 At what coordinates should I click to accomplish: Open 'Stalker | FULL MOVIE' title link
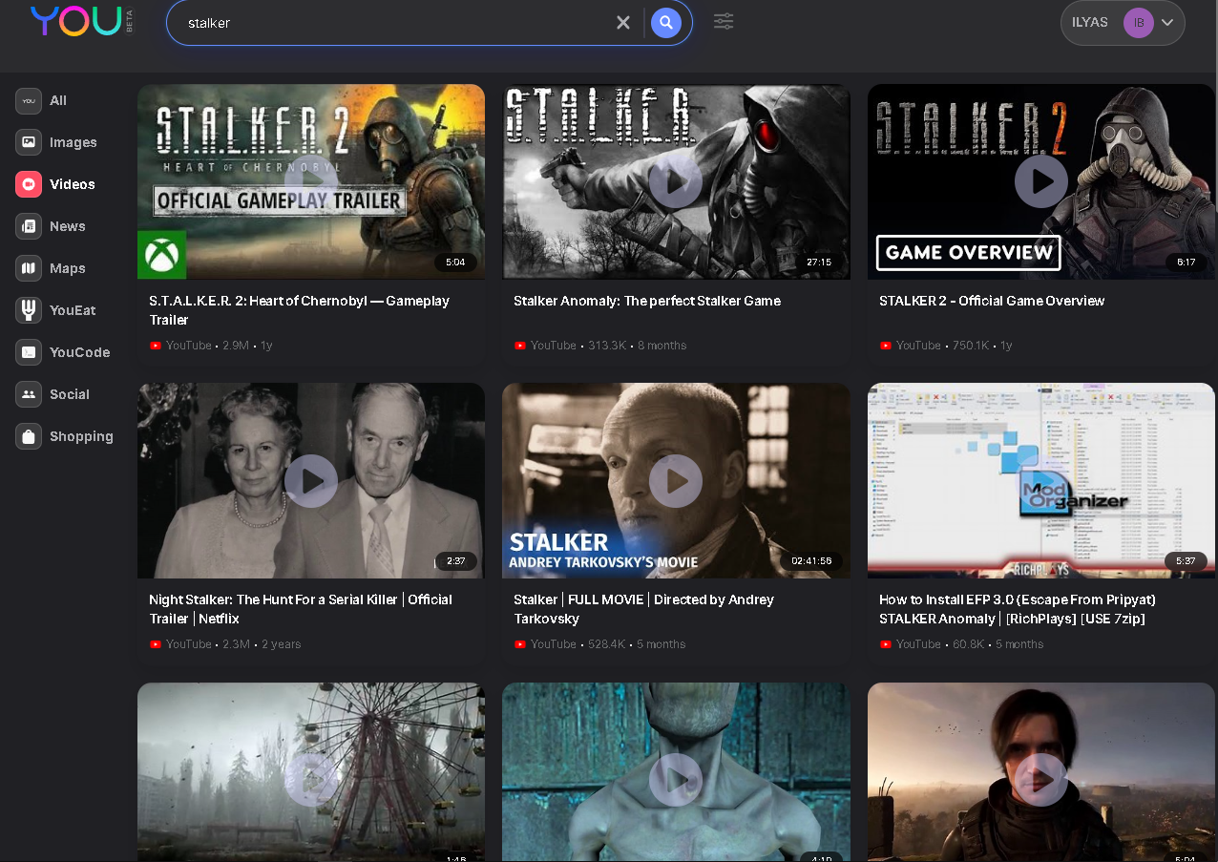coord(643,609)
